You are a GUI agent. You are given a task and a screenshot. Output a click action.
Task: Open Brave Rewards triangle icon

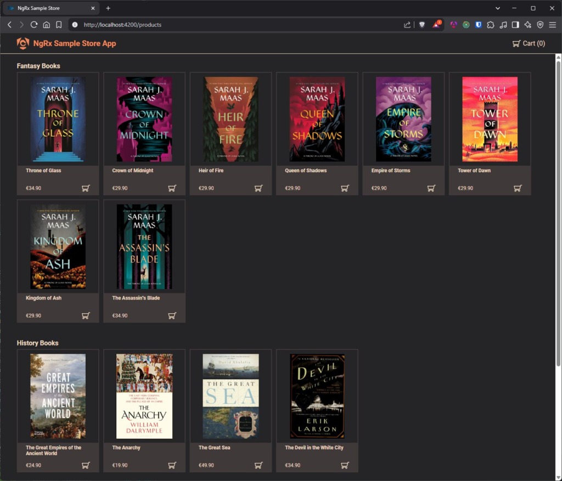[436, 24]
